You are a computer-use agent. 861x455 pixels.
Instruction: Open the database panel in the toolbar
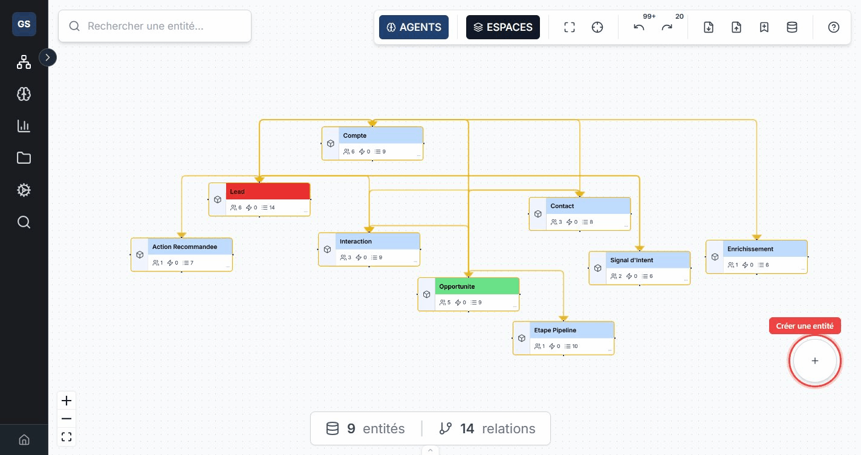tap(792, 27)
